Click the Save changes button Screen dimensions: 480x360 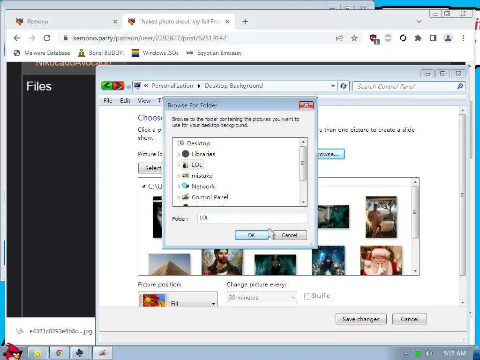(361, 319)
